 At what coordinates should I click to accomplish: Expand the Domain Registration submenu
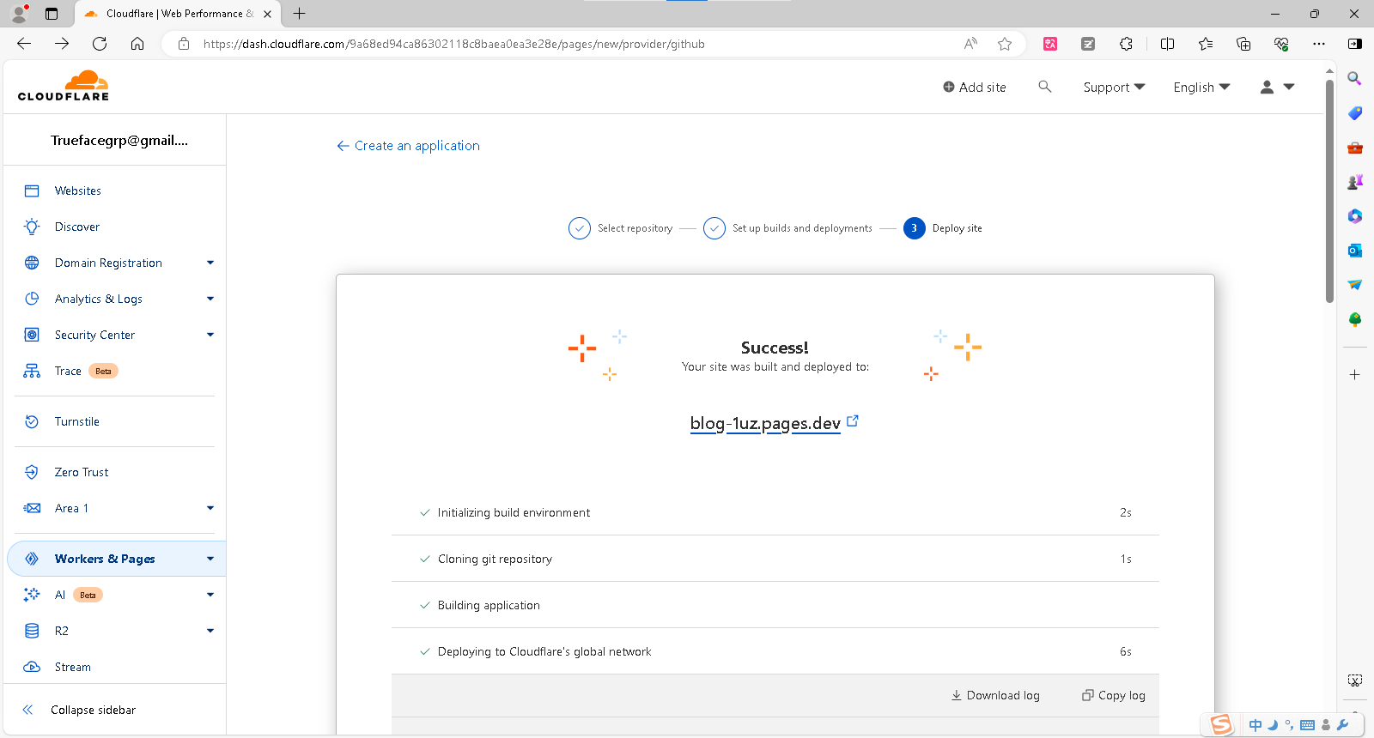pos(210,263)
